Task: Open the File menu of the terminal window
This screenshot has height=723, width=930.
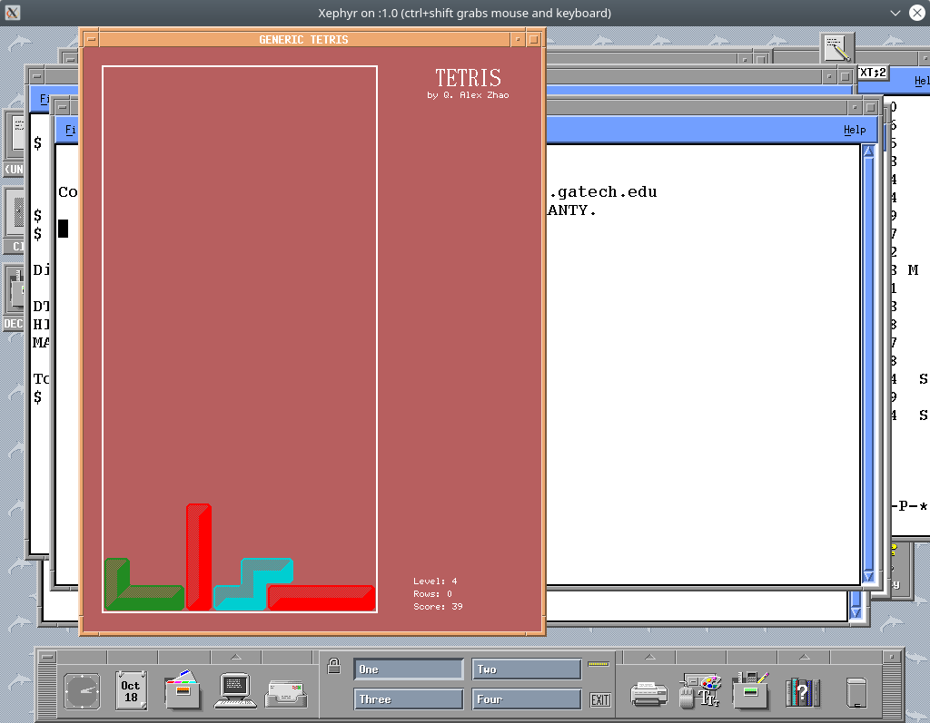Action: [70, 129]
